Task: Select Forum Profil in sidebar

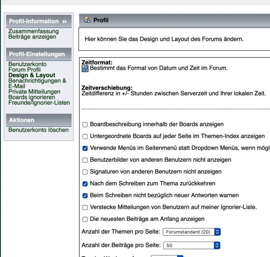Action: tap(24, 70)
